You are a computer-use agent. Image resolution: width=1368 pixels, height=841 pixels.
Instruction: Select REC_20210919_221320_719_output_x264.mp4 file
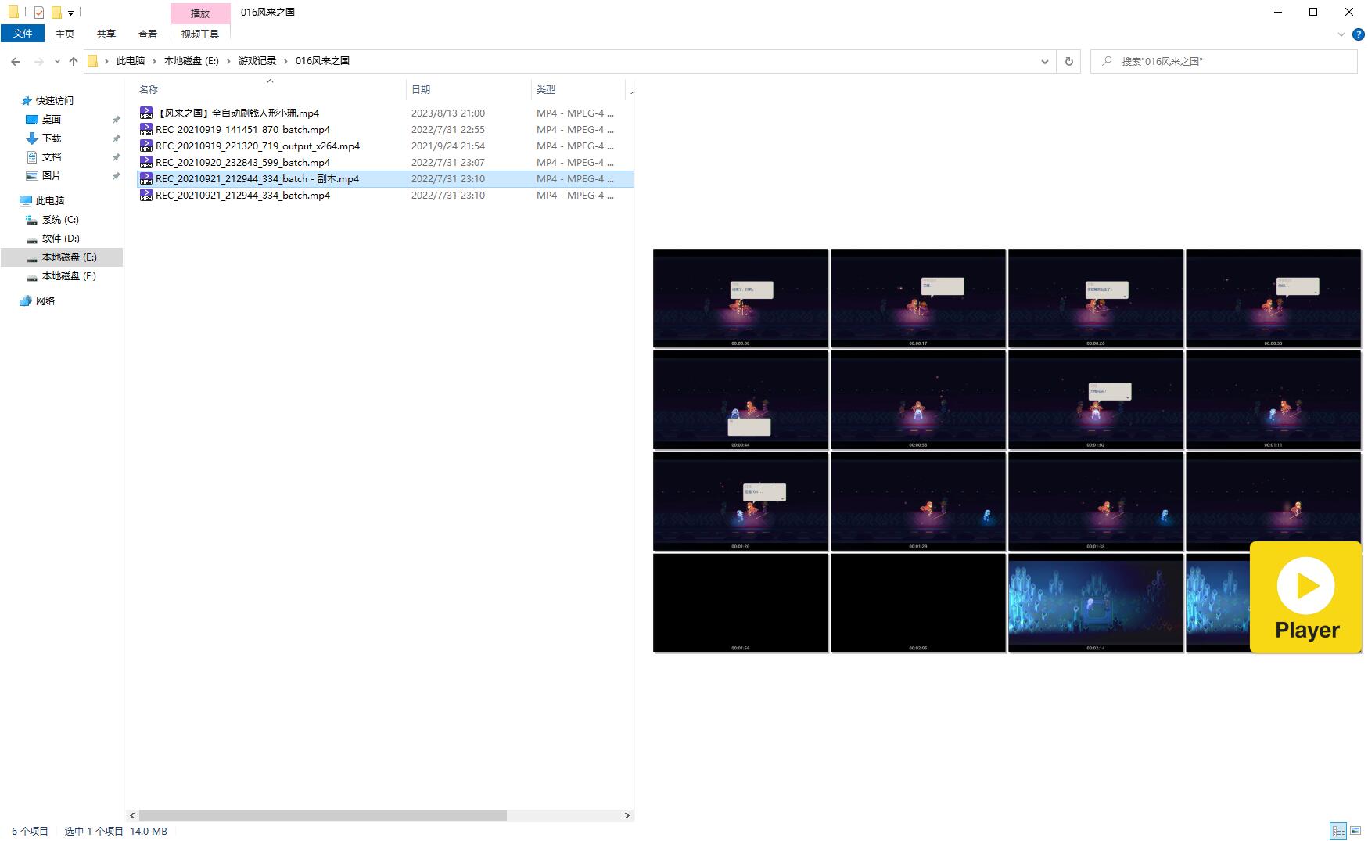tap(257, 146)
